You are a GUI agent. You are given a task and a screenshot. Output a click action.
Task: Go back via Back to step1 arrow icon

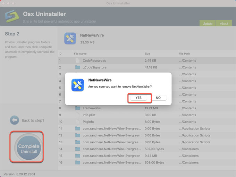pos(15,120)
